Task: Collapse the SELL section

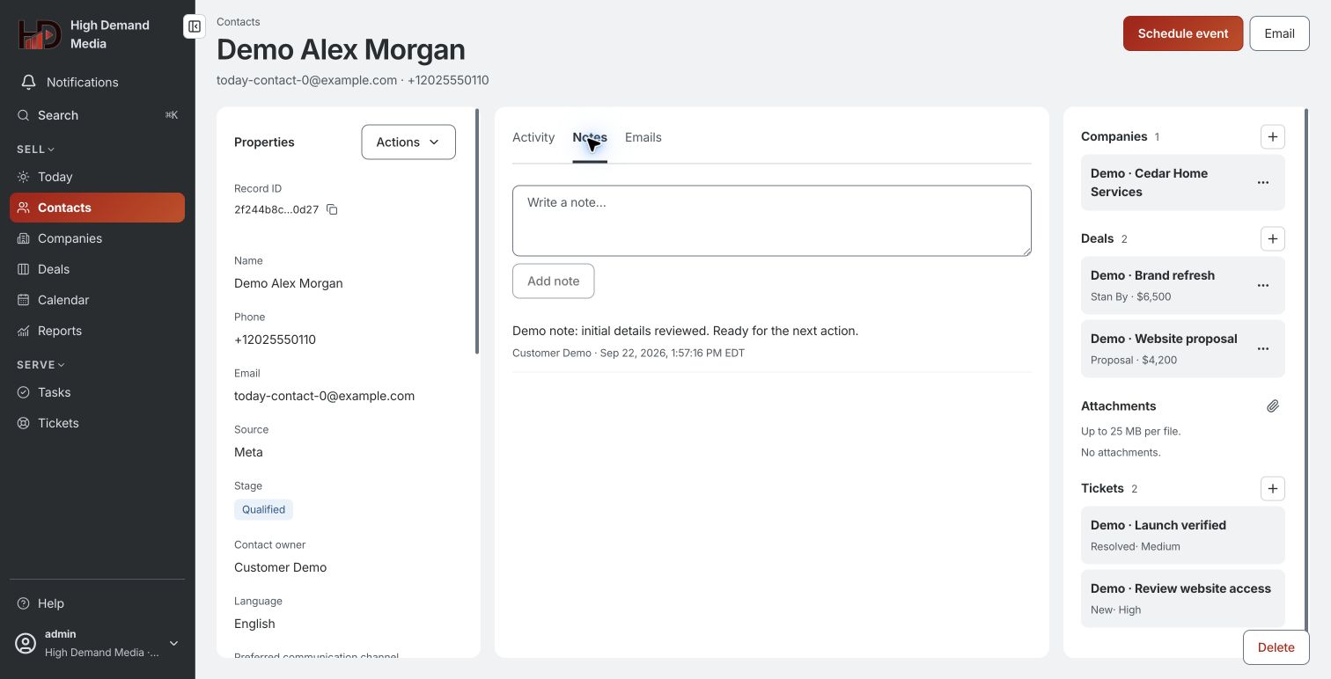Action: point(36,150)
